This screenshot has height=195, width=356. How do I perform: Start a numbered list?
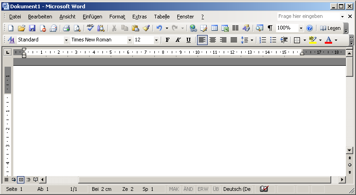pos(262,40)
